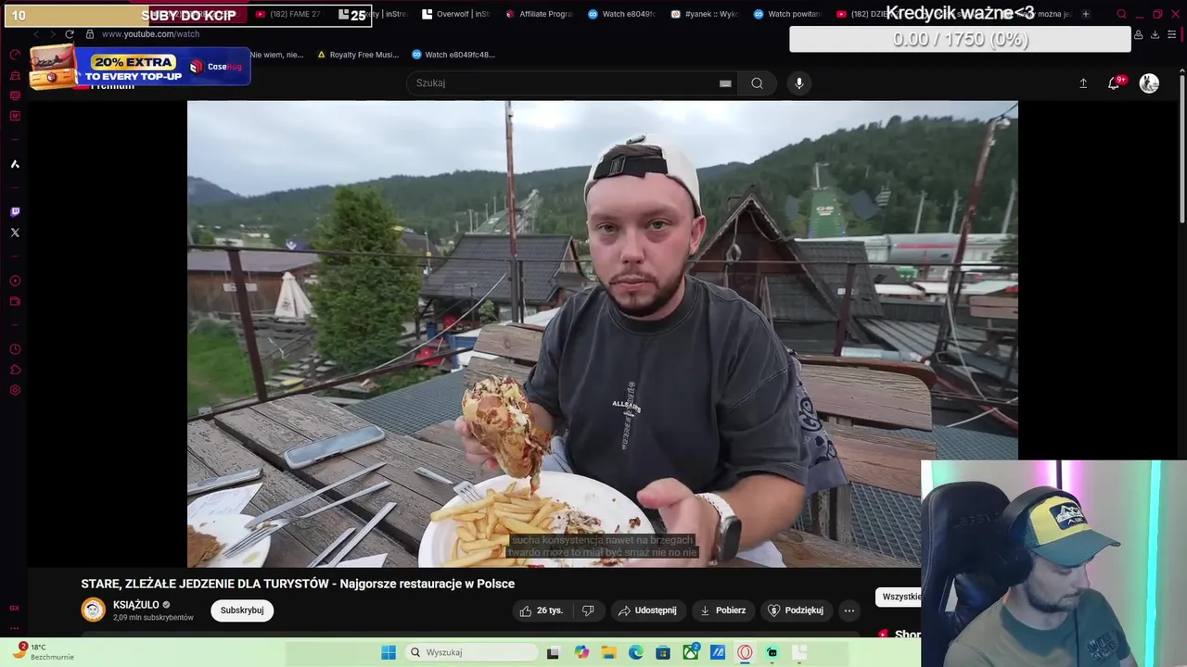
Task: Click the Udostępnij share button
Action: pyautogui.click(x=647, y=610)
